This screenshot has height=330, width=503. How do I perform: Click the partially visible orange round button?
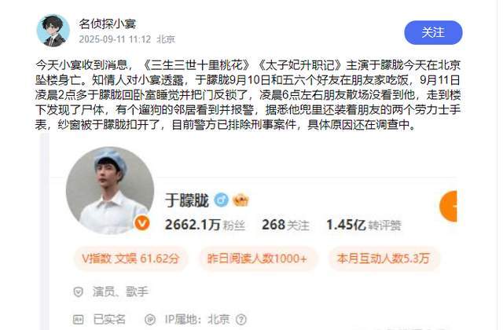point(448,206)
